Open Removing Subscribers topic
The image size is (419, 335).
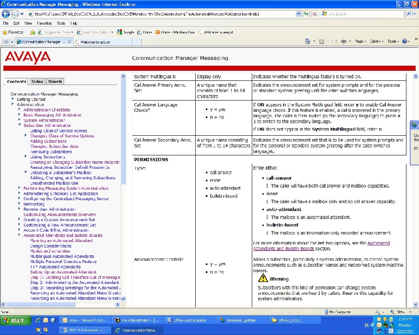click(51, 152)
